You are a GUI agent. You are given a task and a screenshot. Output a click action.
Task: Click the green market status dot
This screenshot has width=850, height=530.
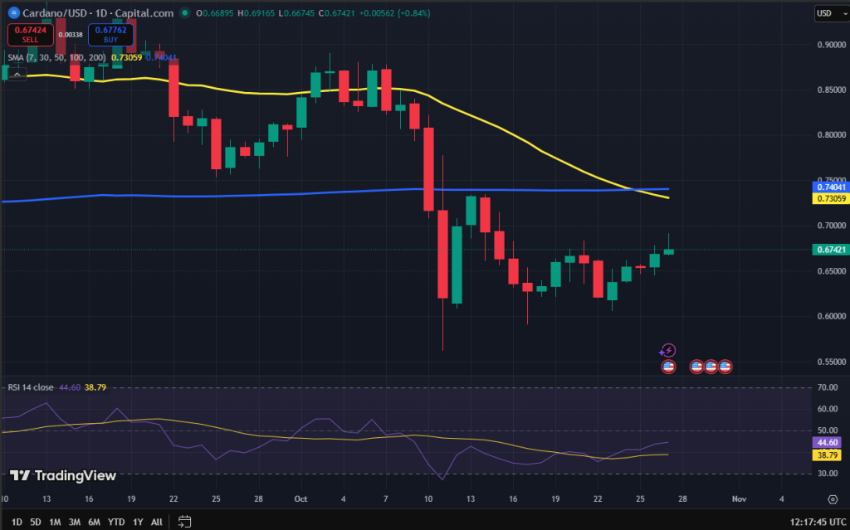click(x=185, y=13)
